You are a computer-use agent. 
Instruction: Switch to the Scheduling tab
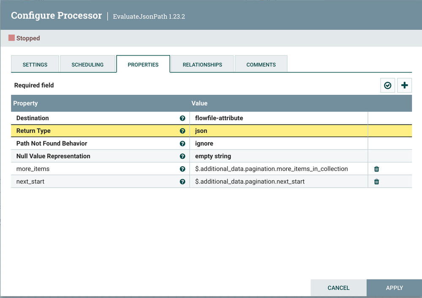(x=87, y=65)
